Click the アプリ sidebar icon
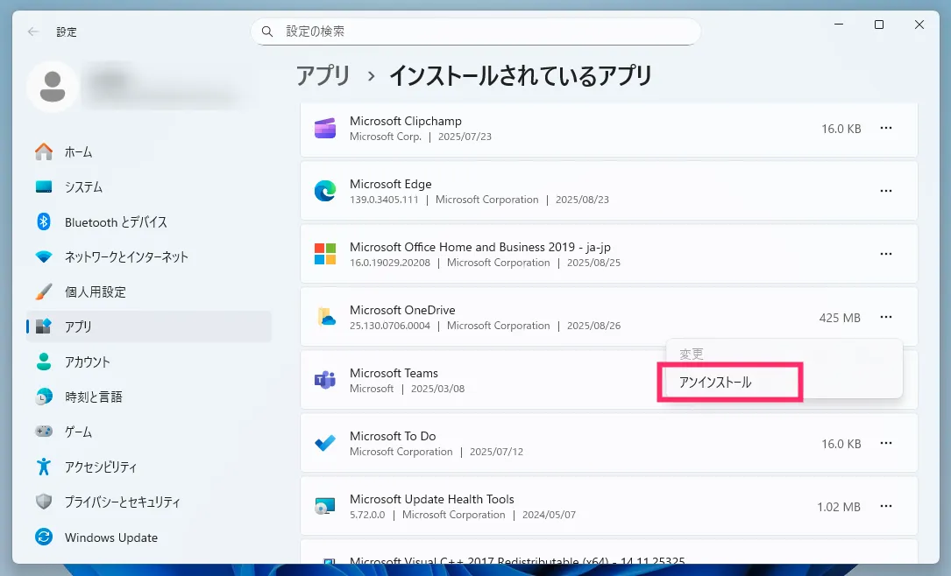 [x=44, y=327]
